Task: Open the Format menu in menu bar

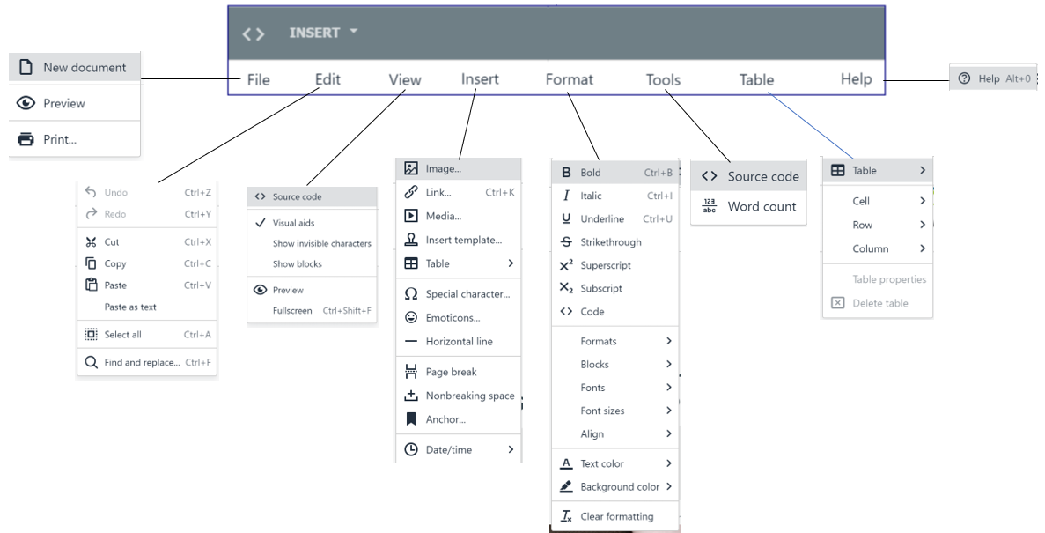Action: click(x=569, y=79)
